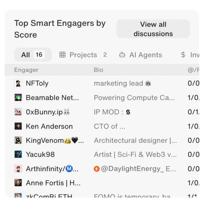
Task: Click the orange DaylightEnergy badge icon
Action: (97, 169)
